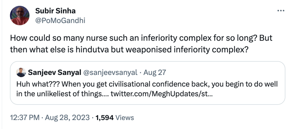Click Sanjeev Sanyal's small profile avatar
The image size is (289, 129).
pos(21,72)
